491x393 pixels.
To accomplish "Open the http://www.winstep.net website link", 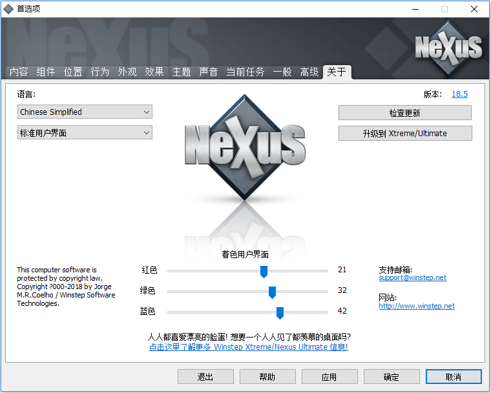I will click(417, 306).
